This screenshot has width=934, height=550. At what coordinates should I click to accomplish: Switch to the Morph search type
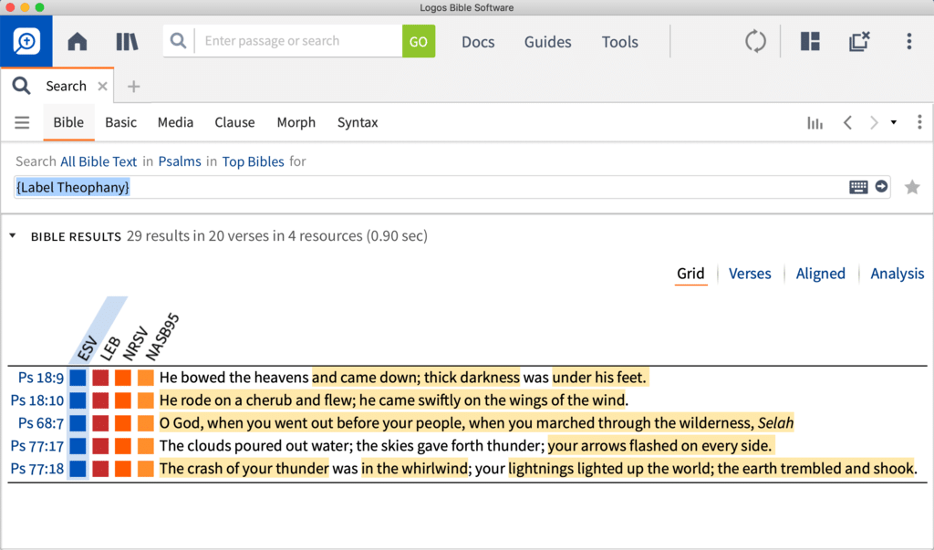[296, 122]
